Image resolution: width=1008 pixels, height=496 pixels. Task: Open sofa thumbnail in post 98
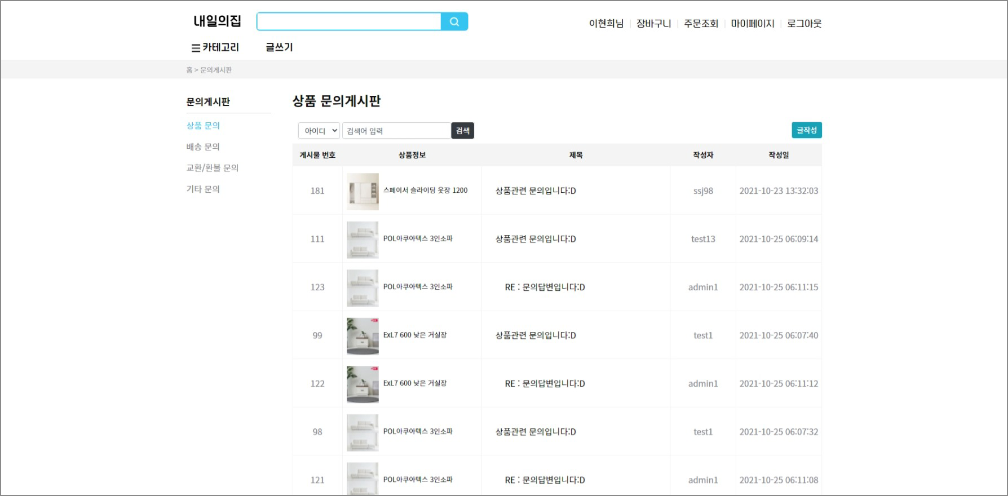(x=362, y=432)
